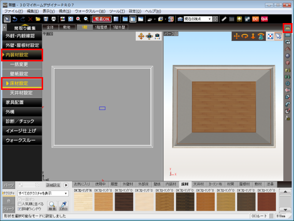
Task: Click the undo arrow in the toolbar
Action: pyautogui.click(x=14, y=19)
